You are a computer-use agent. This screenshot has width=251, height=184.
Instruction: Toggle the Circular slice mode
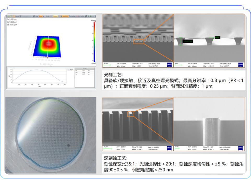47,16
